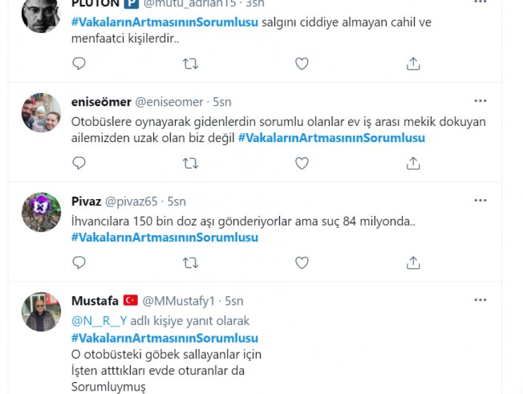Viewport: 523px width, 394px height.
Task: Share Pivaz's tweet
Action: click(413, 262)
